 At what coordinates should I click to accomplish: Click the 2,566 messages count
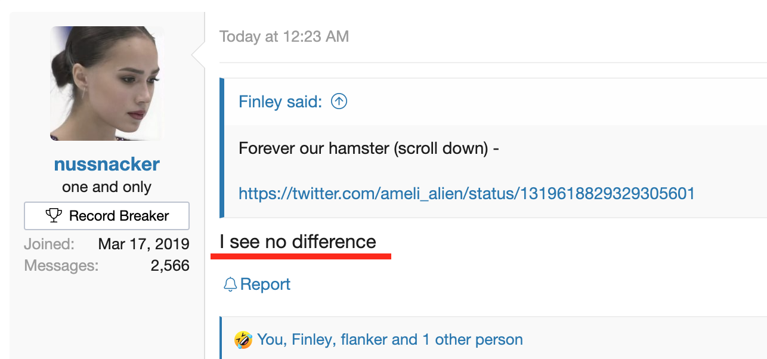[x=170, y=265]
